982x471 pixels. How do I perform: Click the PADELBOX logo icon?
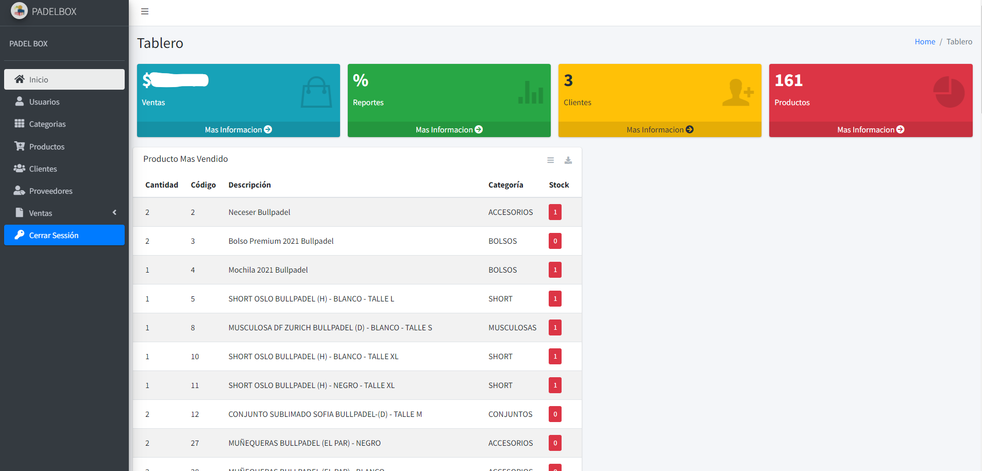pyautogui.click(x=19, y=11)
